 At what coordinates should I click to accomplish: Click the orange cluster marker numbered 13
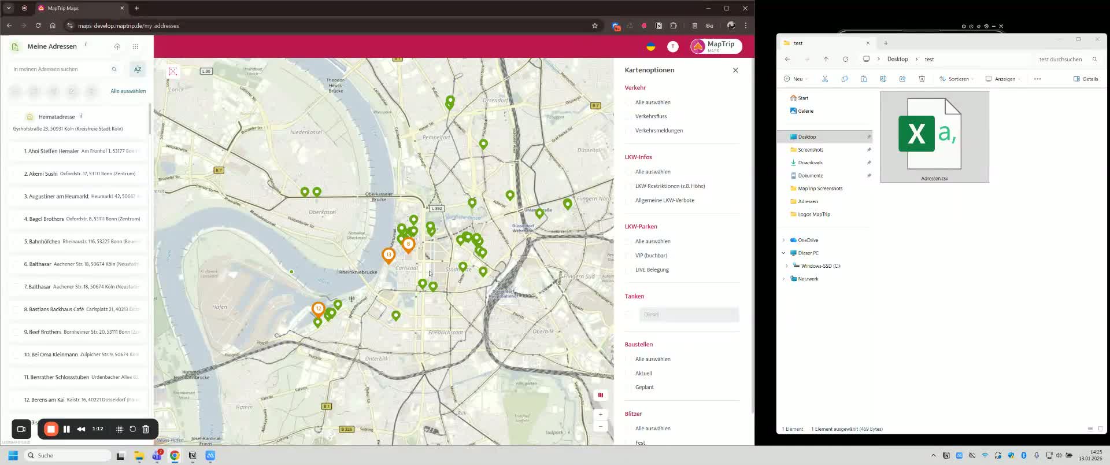pyautogui.click(x=388, y=255)
